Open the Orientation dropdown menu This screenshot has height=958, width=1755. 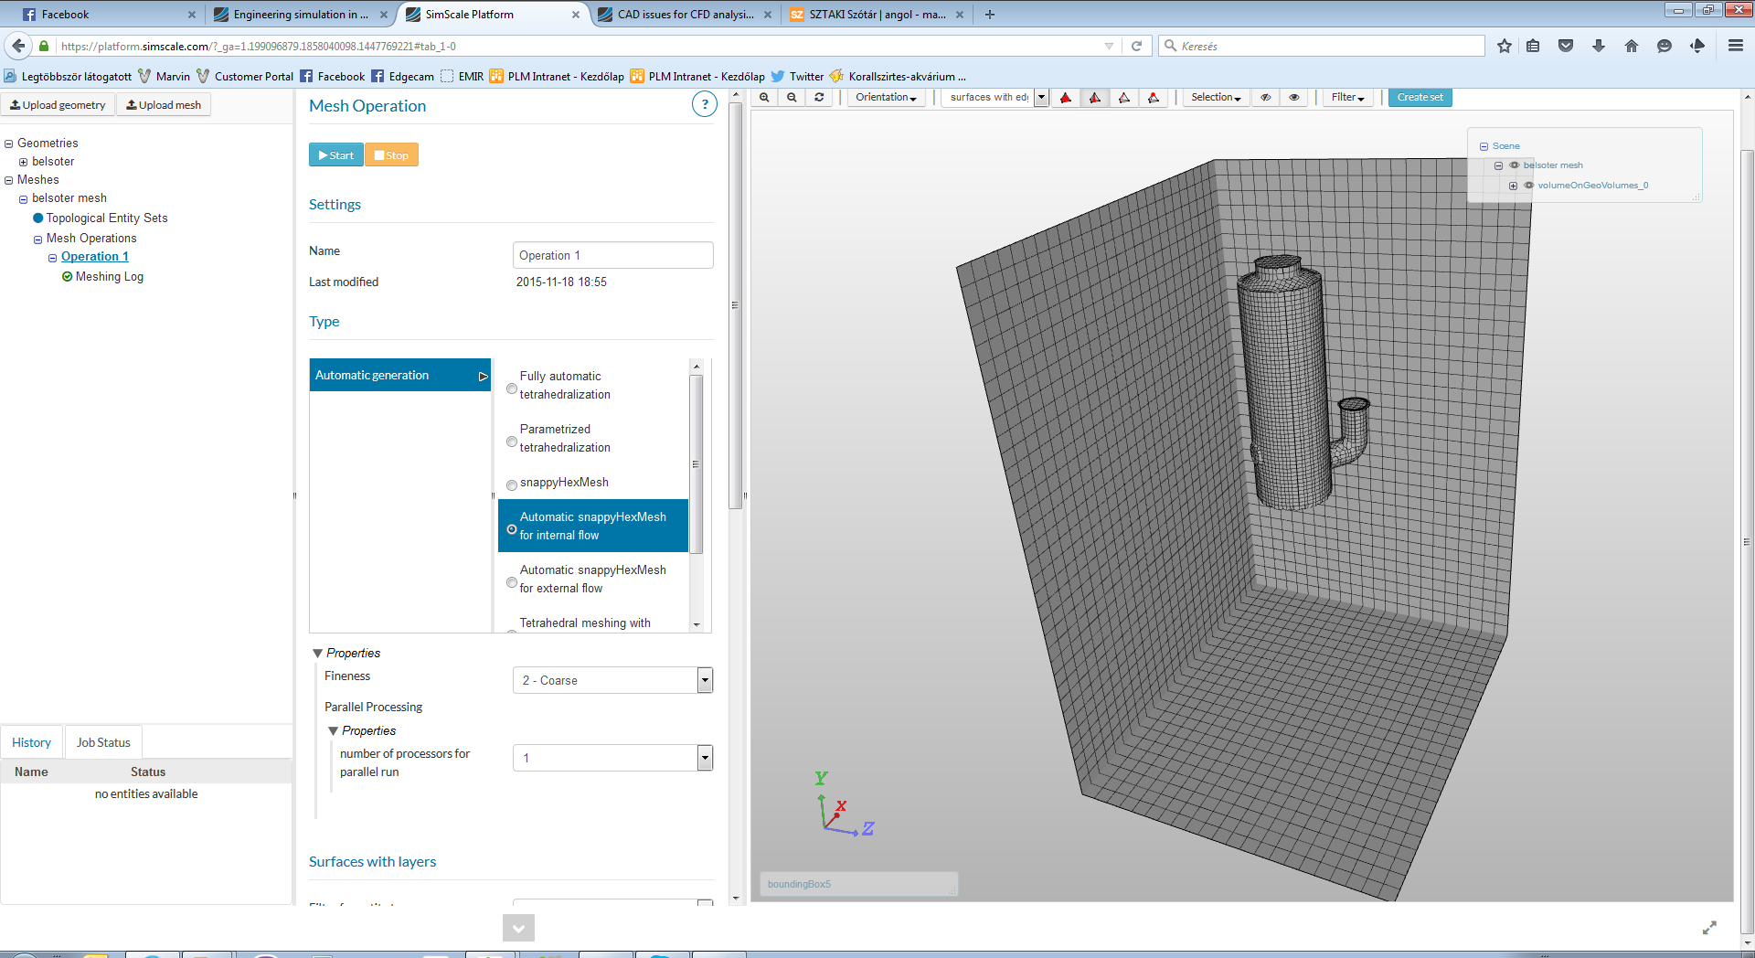[x=886, y=98]
